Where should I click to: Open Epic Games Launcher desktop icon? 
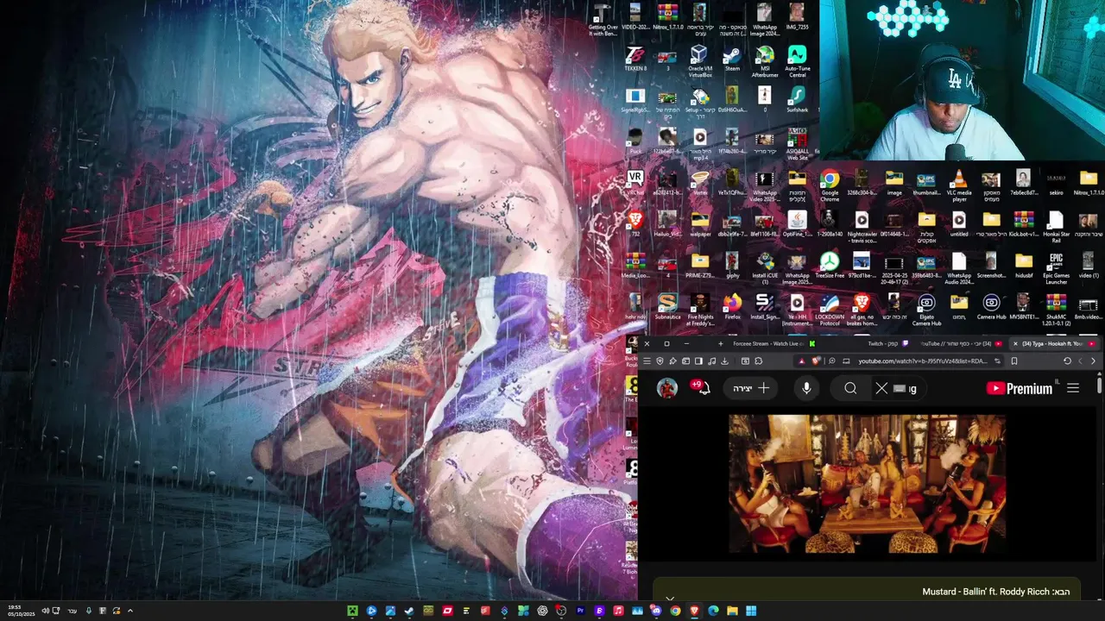coord(1056,268)
